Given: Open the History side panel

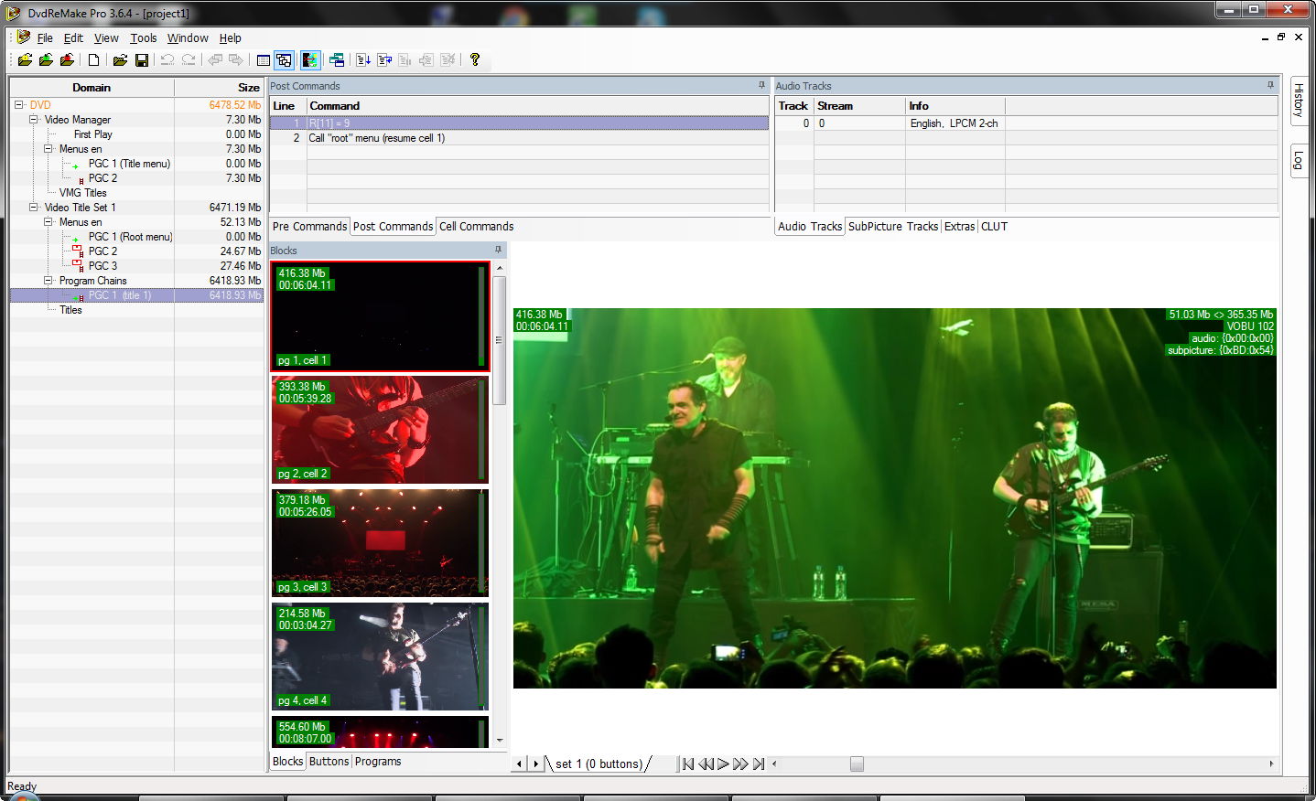Looking at the screenshot, I should (x=1298, y=100).
